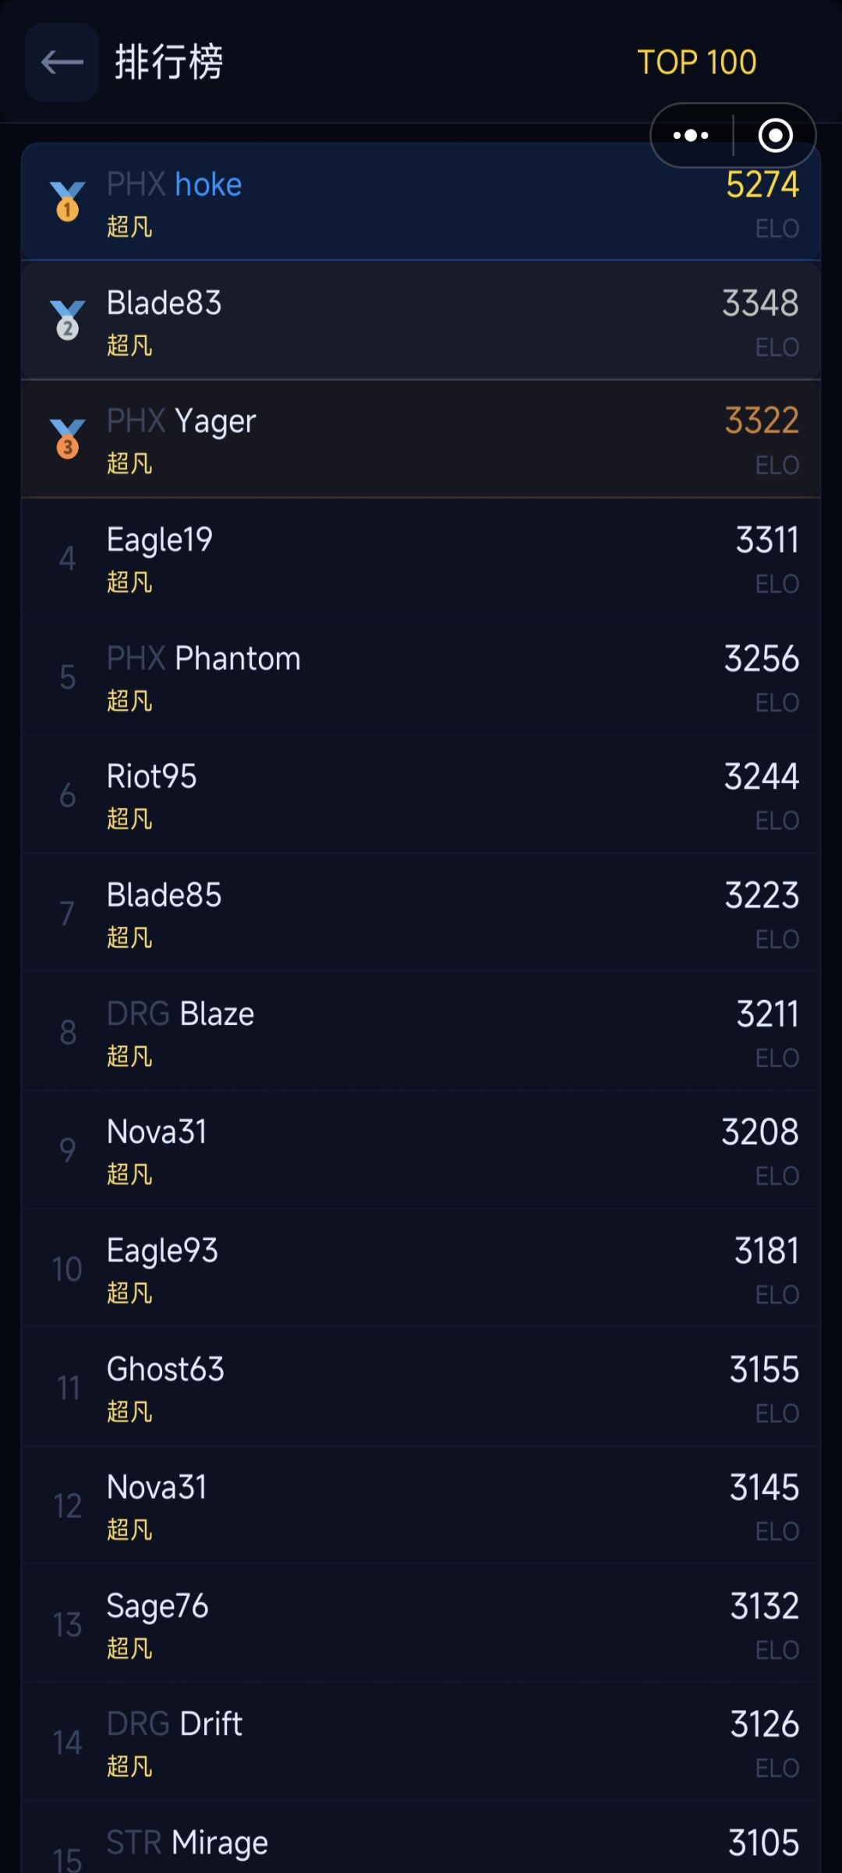Viewport: 842px width, 1873px height.
Task: Tap the bronze third-place medal icon
Action: click(68, 438)
